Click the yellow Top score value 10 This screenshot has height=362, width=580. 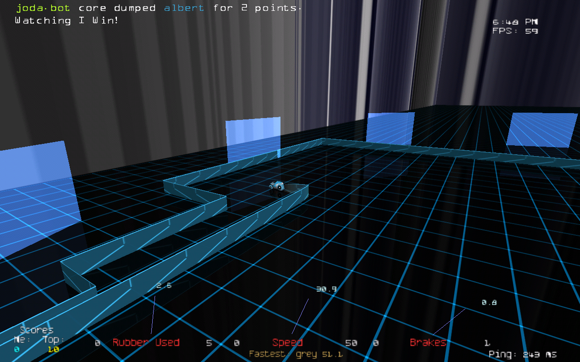pyautogui.click(x=53, y=349)
